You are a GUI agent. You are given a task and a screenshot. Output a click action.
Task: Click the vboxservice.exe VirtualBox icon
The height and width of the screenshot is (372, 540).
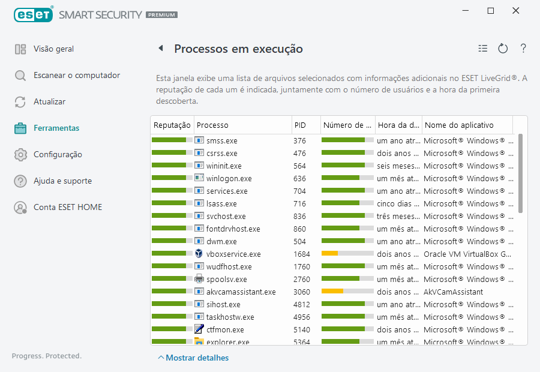pyautogui.click(x=199, y=254)
